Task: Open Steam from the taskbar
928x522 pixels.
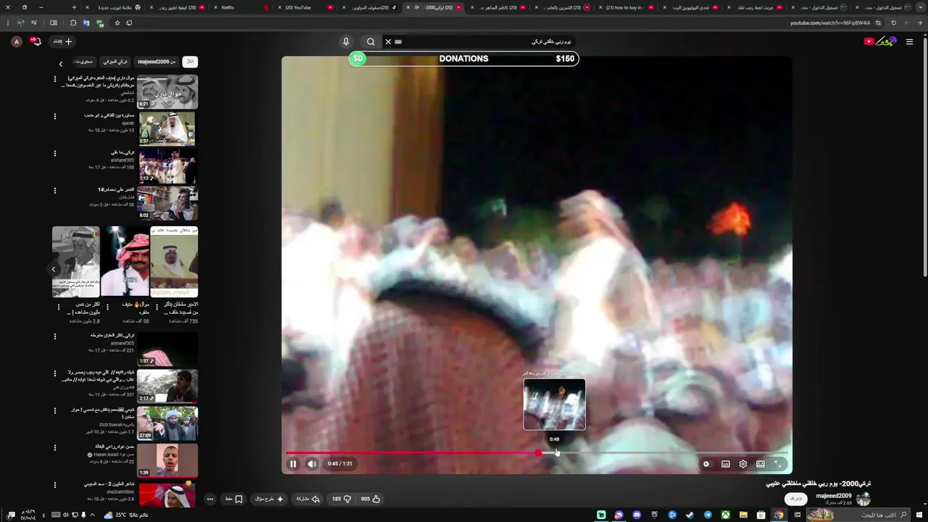Action: [689, 515]
